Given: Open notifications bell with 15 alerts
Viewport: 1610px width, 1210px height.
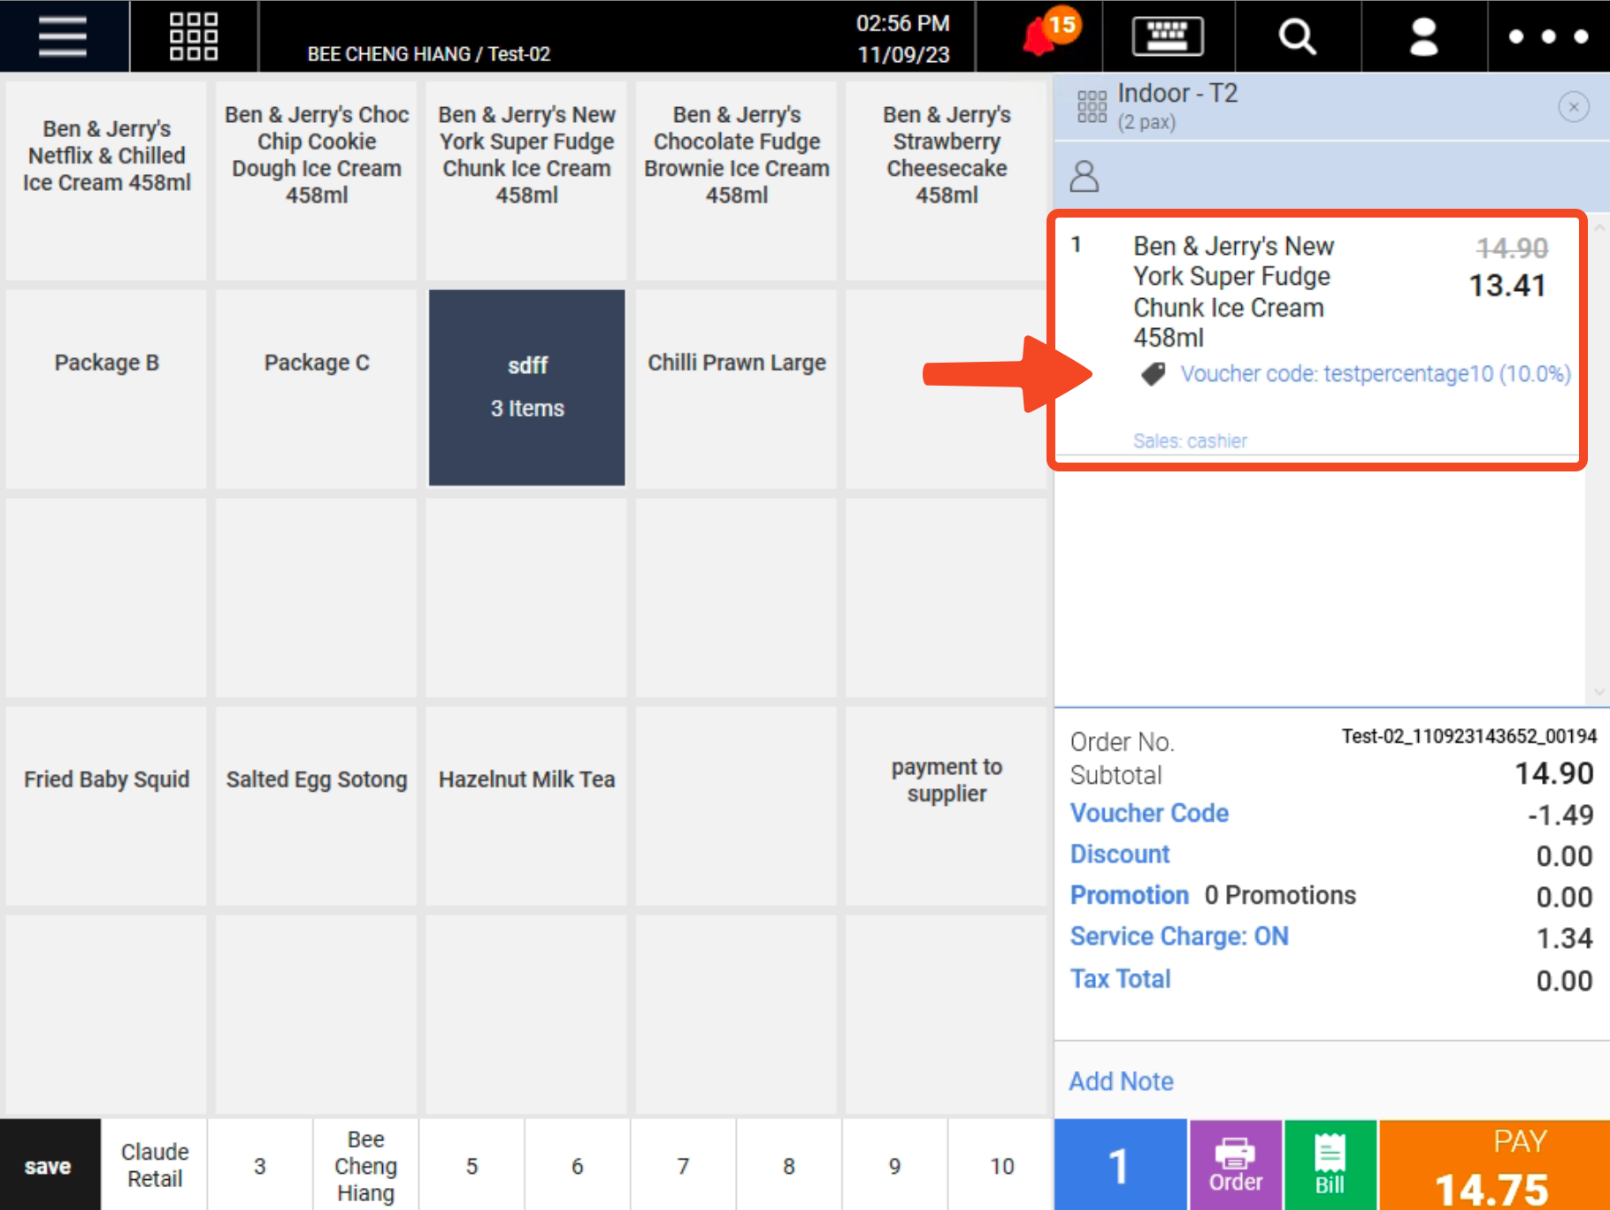Looking at the screenshot, I should 1049,35.
